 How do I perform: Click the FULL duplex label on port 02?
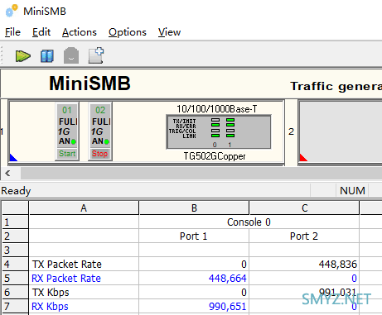point(101,122)
